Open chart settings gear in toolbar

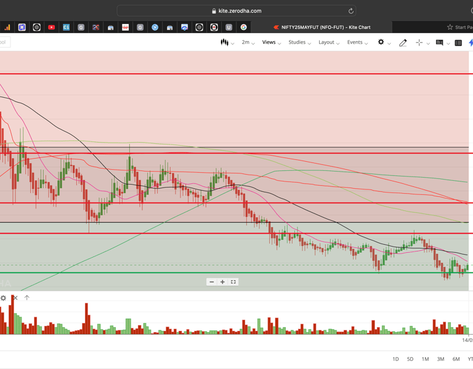click(x=381, y=42)
